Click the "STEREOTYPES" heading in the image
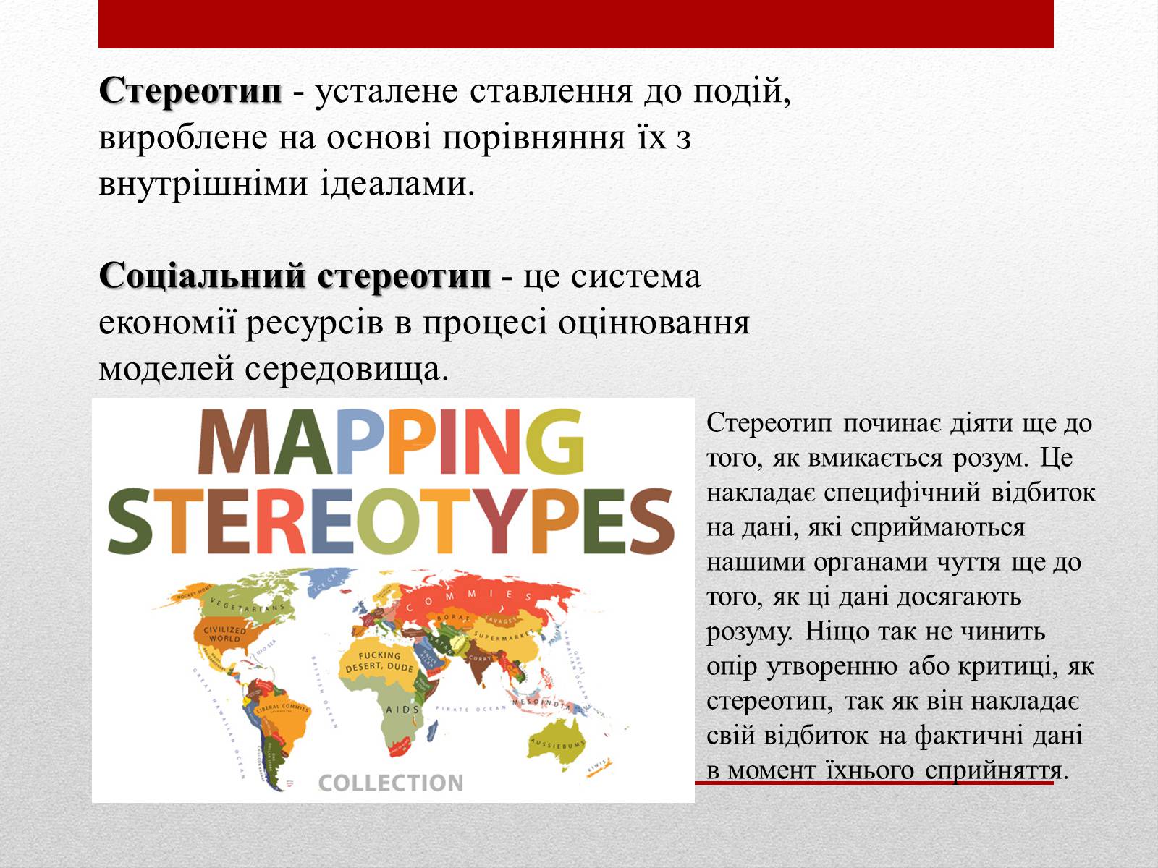Image resolution: width=1158 pixels, height=868 pixels. (x=391, y=521)
